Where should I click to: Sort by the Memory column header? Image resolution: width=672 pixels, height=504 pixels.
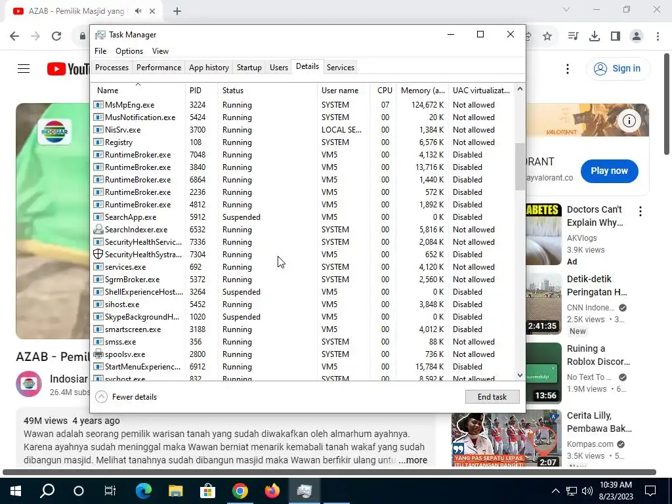(423, 91)
